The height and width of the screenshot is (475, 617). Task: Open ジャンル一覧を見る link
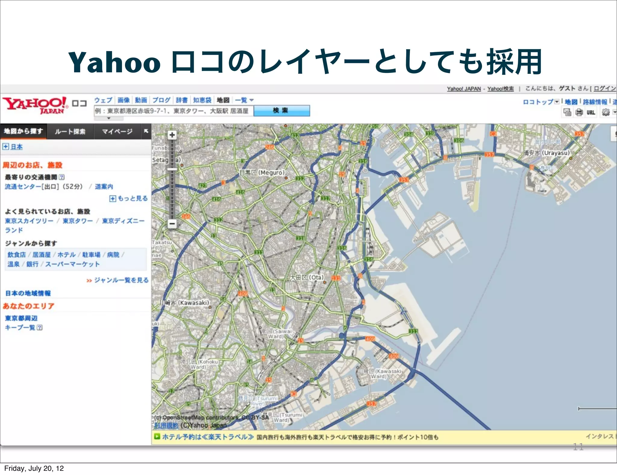(121, 280)
